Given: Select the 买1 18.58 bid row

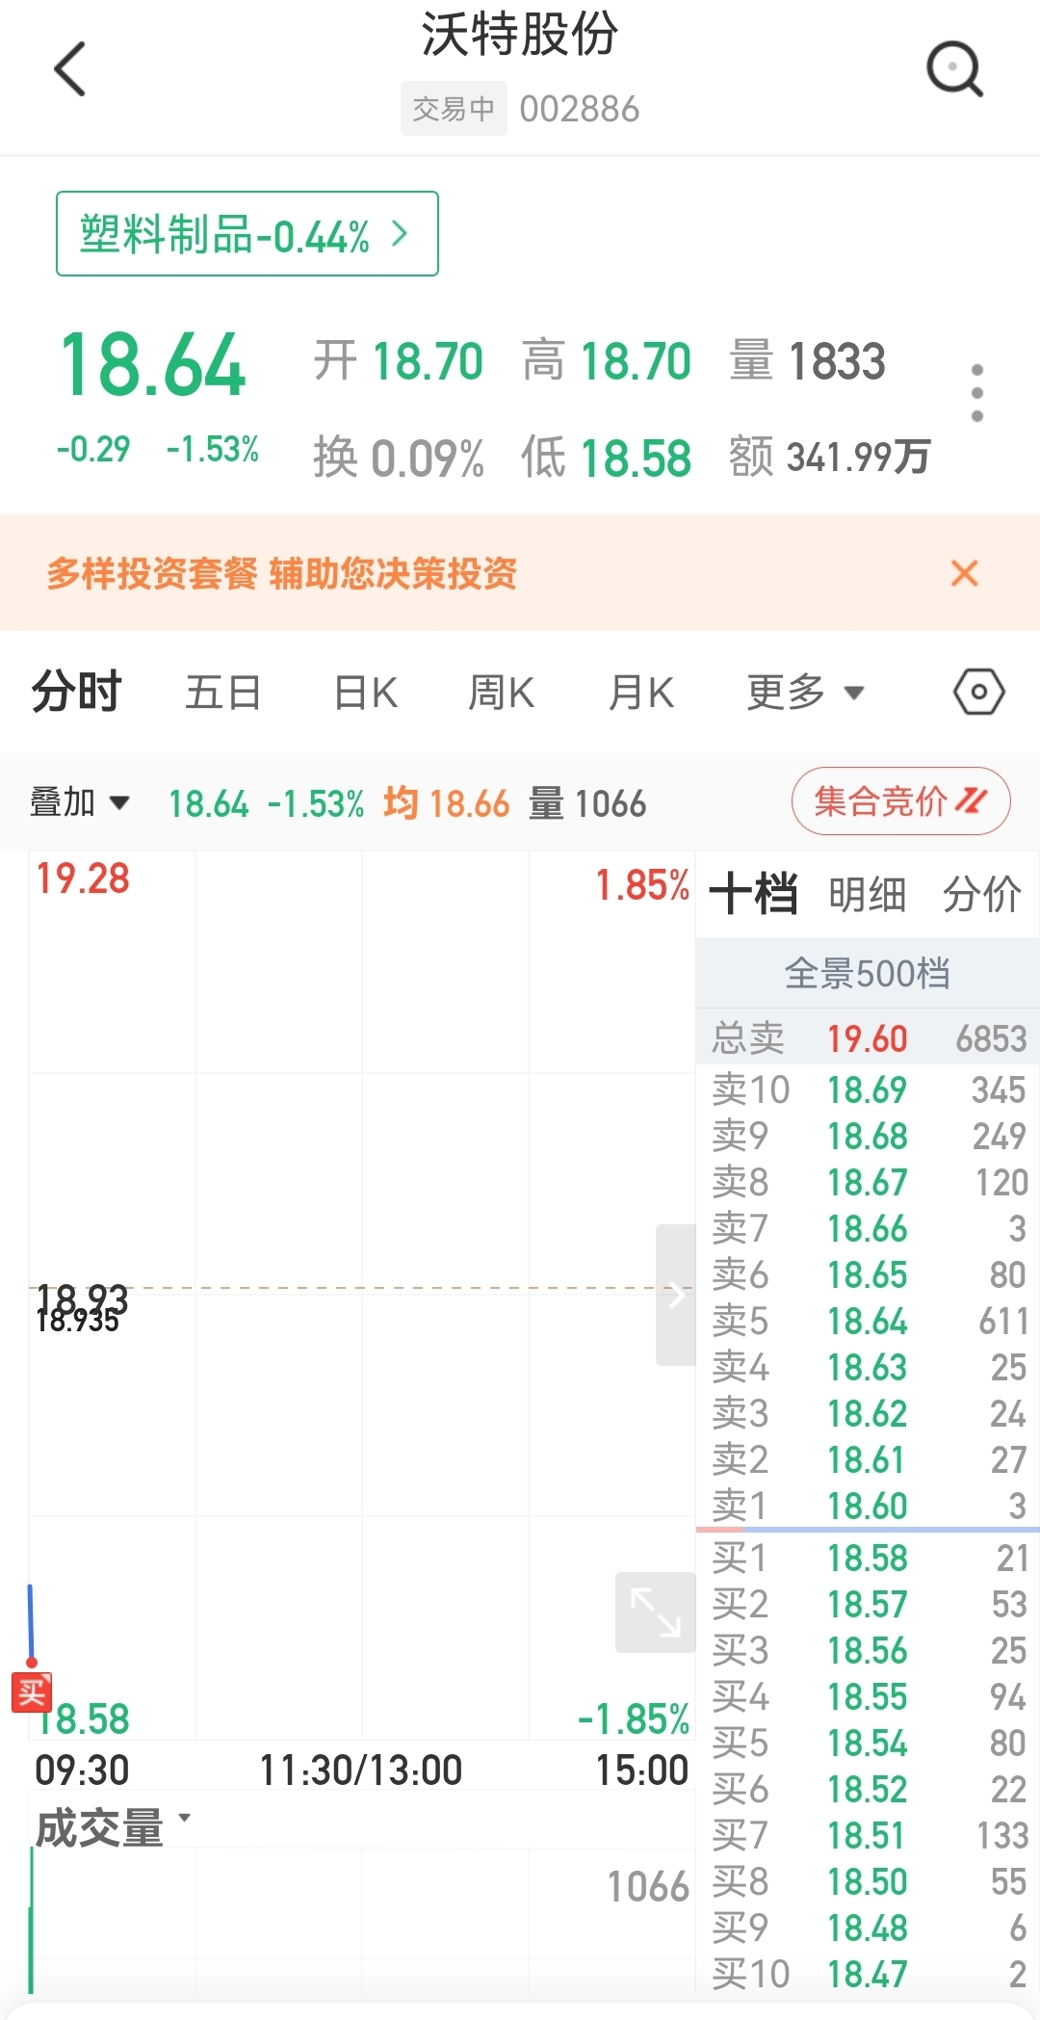Looking at the screenshot, I should pos(868,1558).
